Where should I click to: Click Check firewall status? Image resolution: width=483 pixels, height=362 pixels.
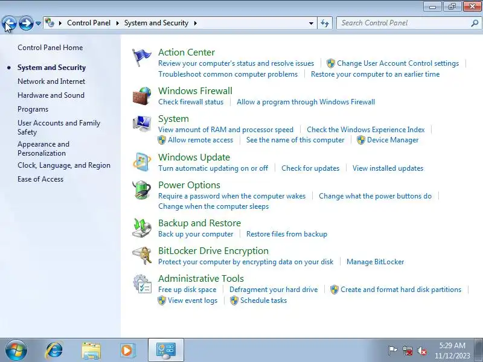pyautogui.click(x=191, y=102)
